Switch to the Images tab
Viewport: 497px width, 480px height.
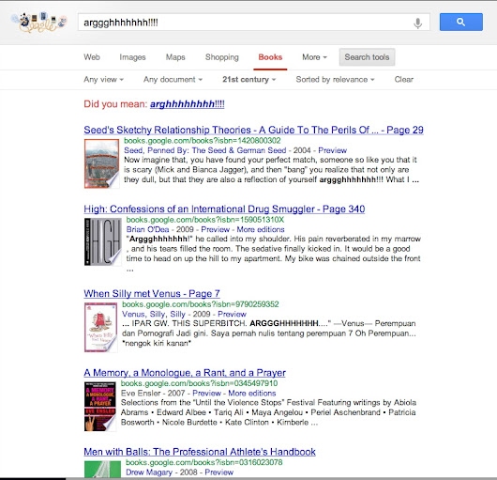pos(132,57)
